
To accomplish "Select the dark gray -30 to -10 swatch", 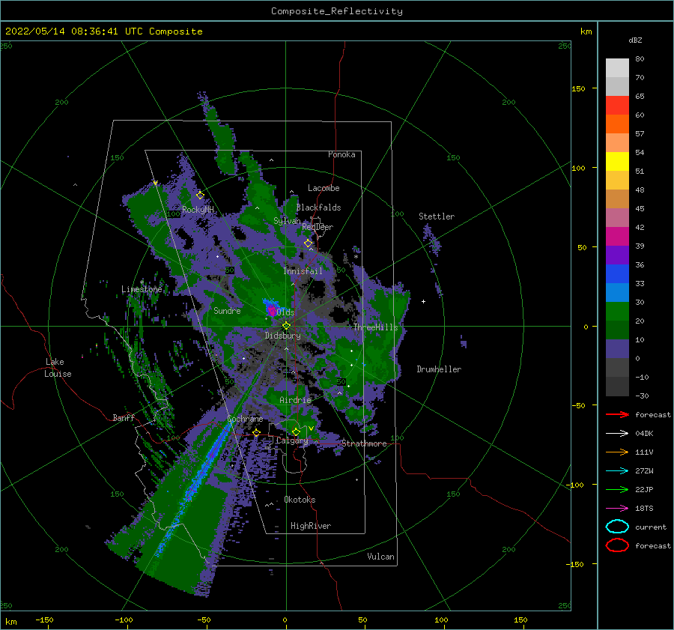I will click(x=617, y=387).
